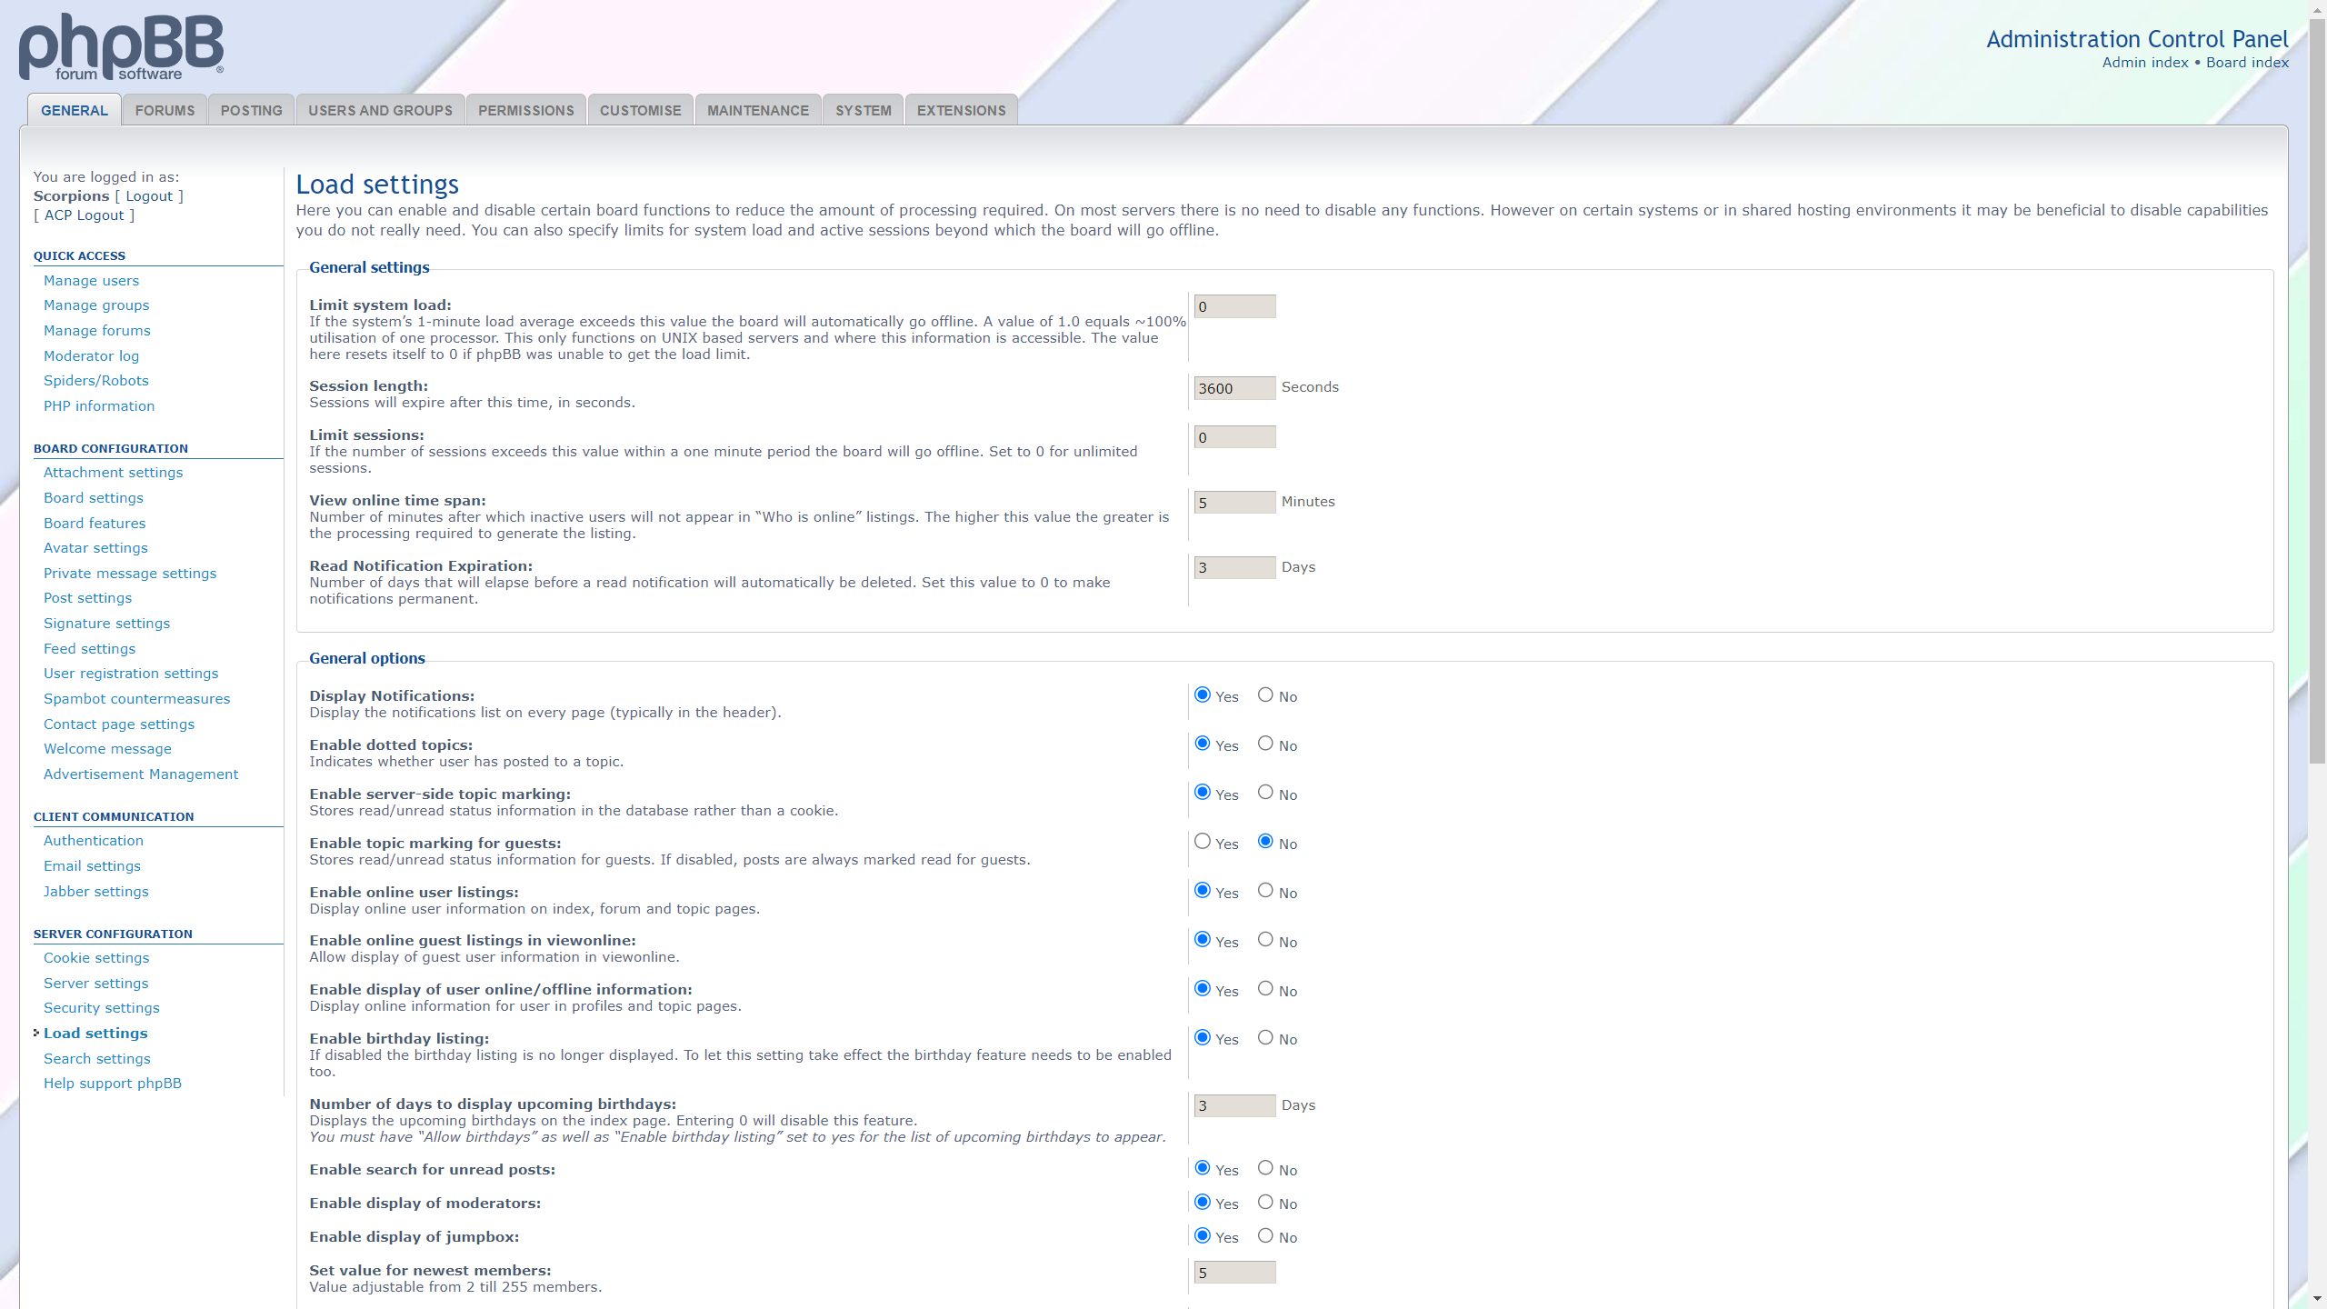Switch to the Extensions tab
Screen dimensions: 2327x1309
961,110
